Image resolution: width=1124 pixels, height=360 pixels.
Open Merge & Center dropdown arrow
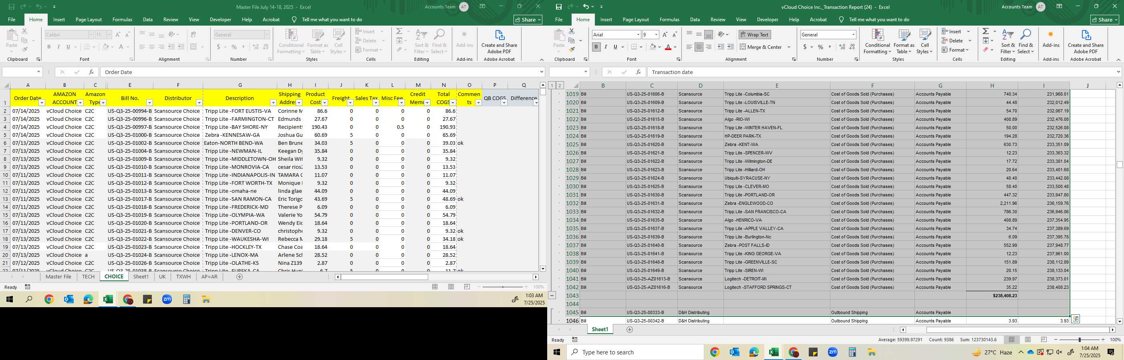coord(789,47)
